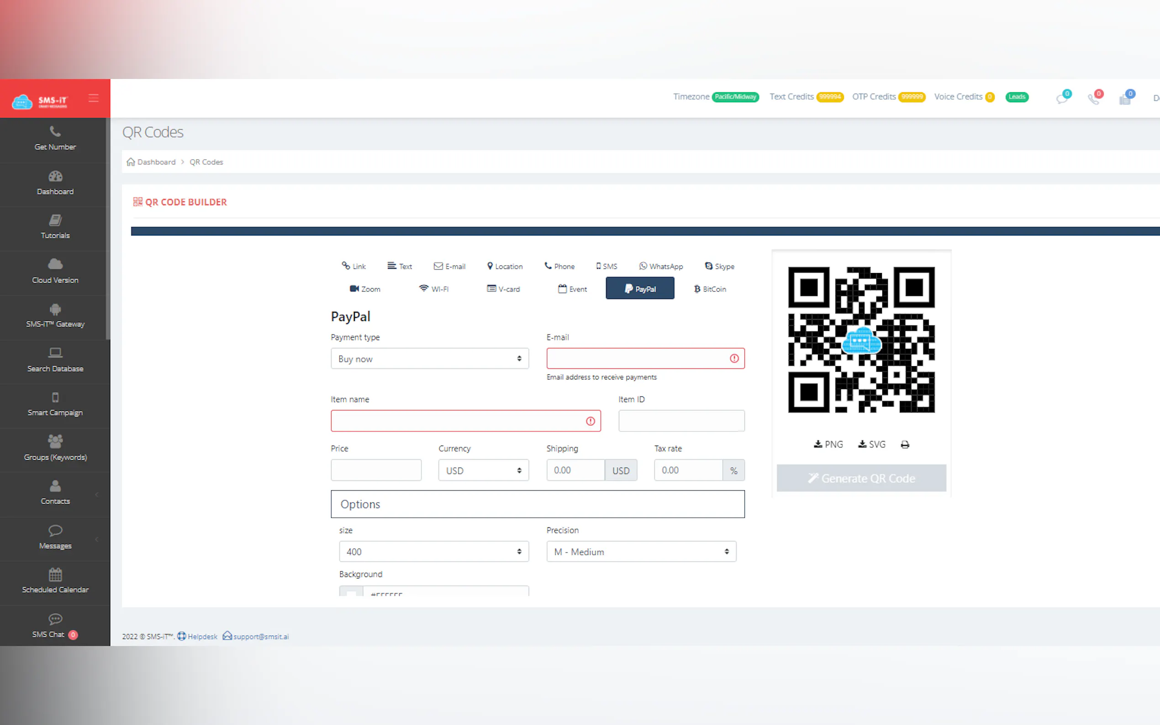The width and height of the screenshot is (1160, 725).
Task: Switch to the WhatsApp QR tab
Action: (x=661, y=266)
